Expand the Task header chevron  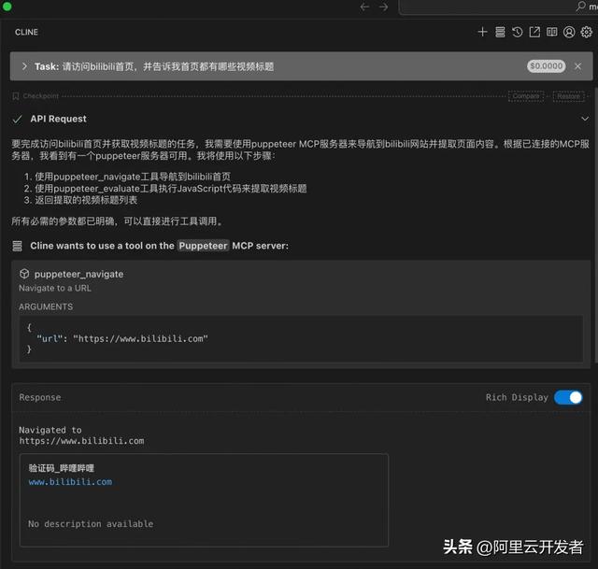(x=25, y=66)
